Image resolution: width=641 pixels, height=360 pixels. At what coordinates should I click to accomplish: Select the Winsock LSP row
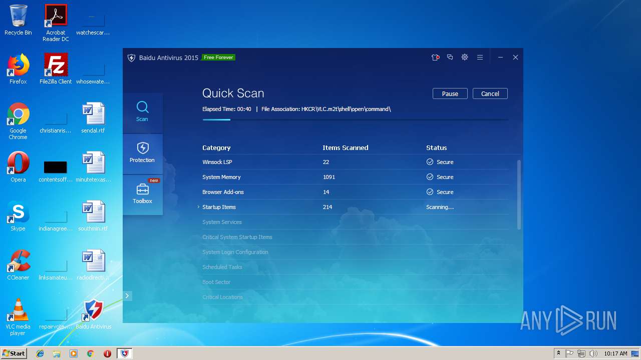[355, 162]
